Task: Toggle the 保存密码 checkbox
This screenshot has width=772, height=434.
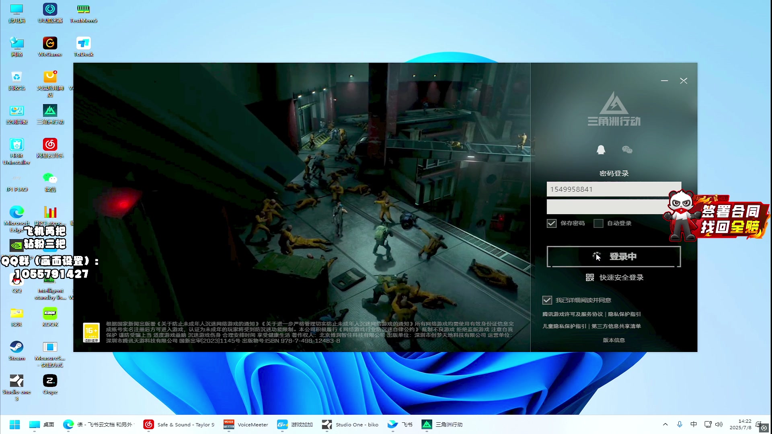Action: [x=552, y=223]
